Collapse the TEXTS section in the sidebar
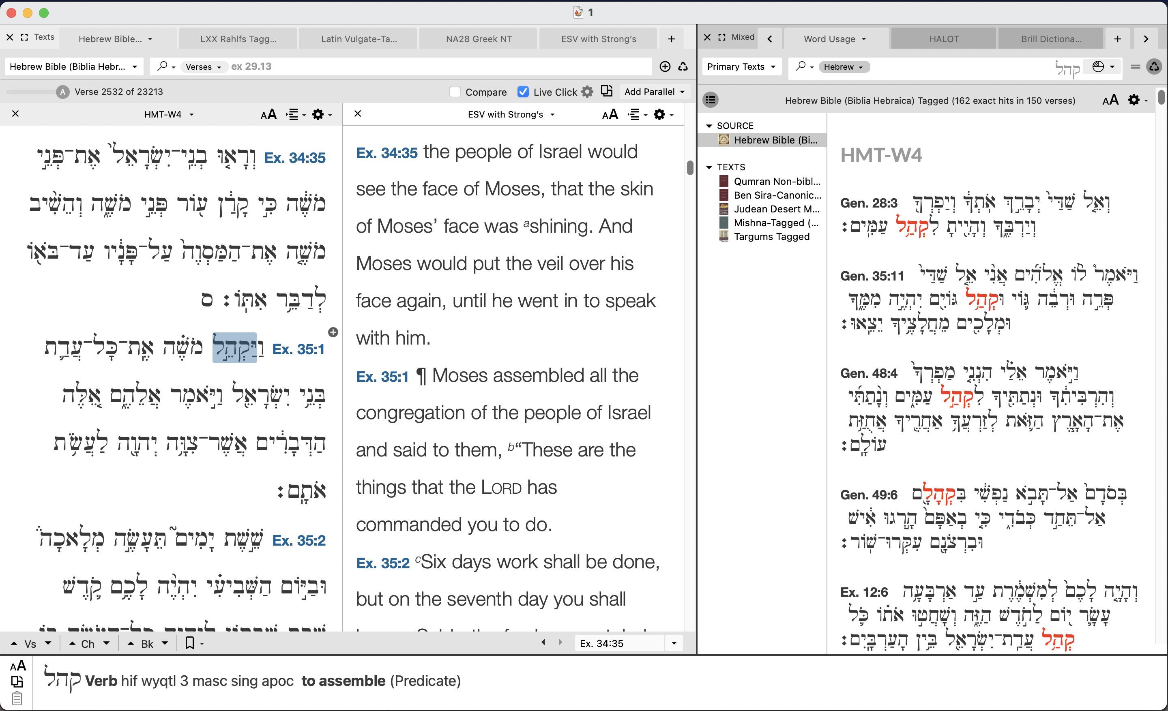The image size is (1168, 711). click(709, 167)
